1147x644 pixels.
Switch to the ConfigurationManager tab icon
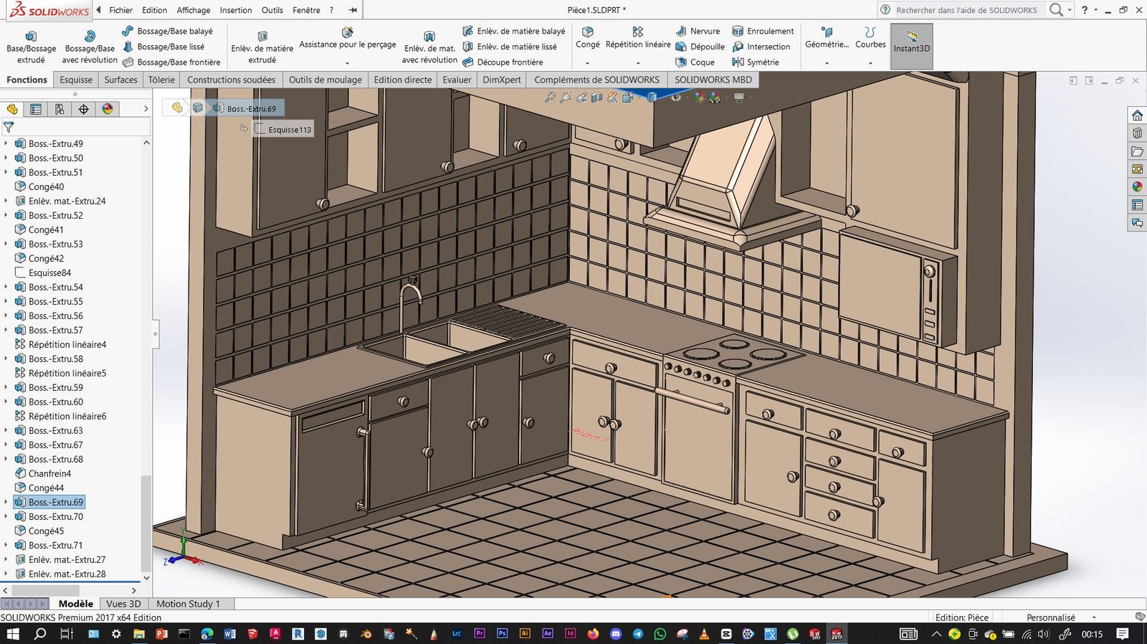click(x=60, y=109)
